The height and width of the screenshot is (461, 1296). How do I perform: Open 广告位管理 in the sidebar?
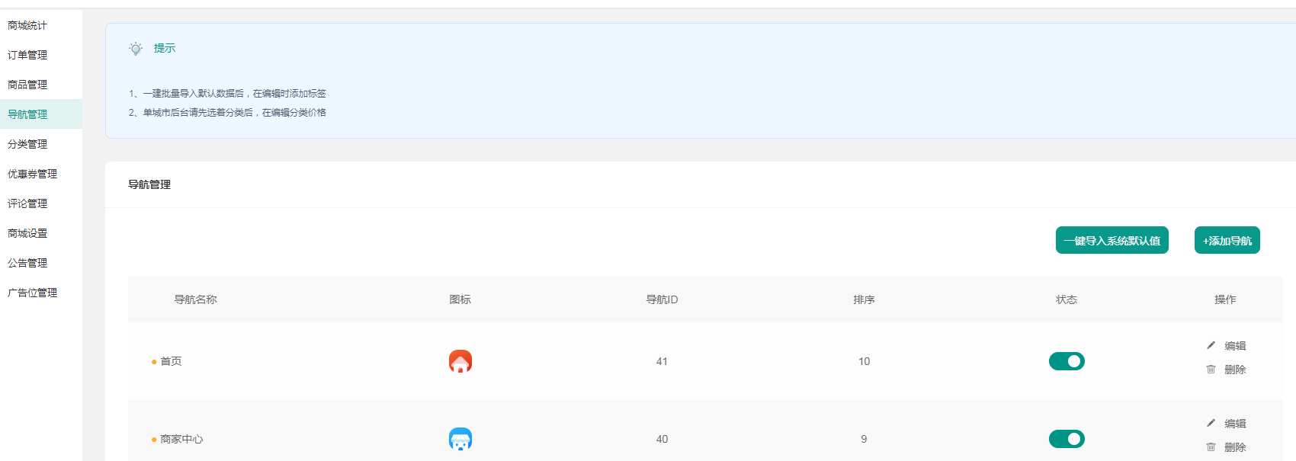[x=32, y=293]
